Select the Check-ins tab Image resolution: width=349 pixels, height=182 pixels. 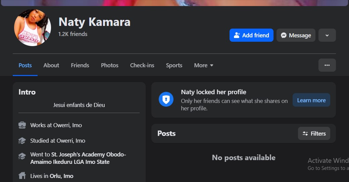coord(142,65)
